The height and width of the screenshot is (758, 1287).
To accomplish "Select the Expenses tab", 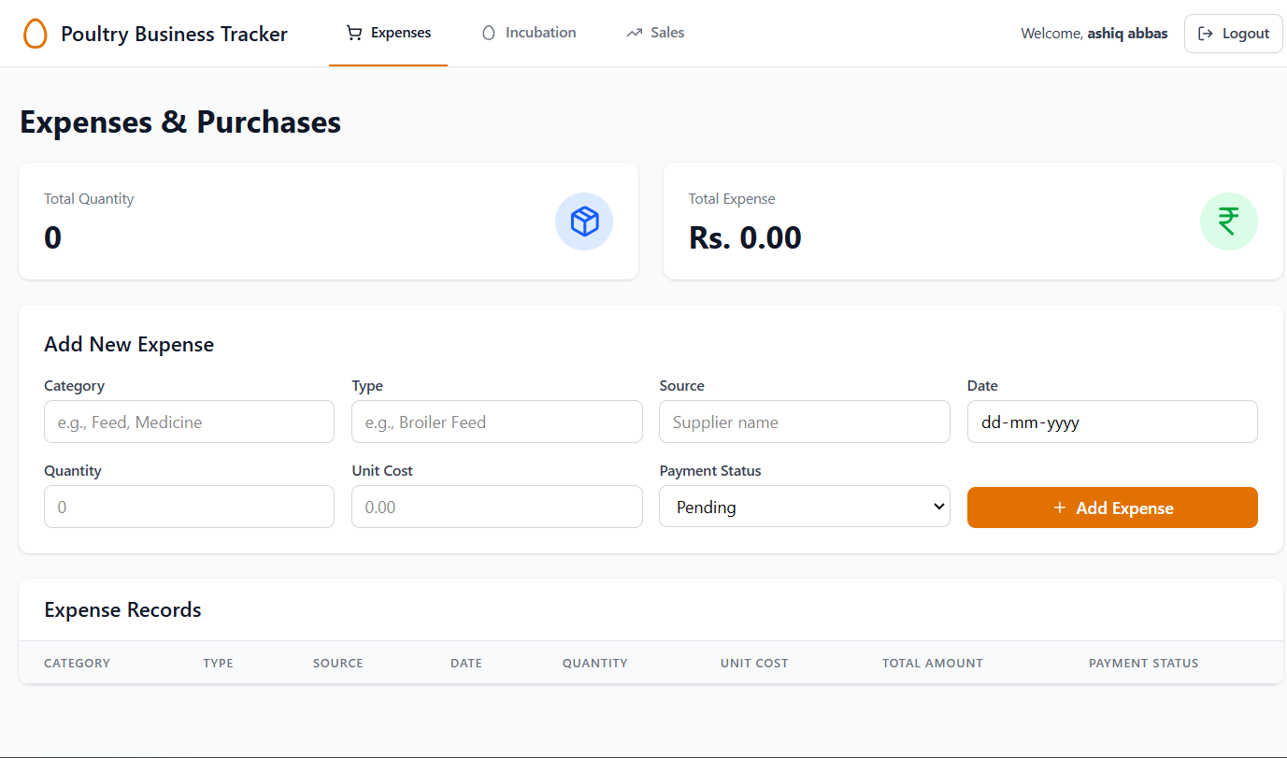I will [388, 33].
